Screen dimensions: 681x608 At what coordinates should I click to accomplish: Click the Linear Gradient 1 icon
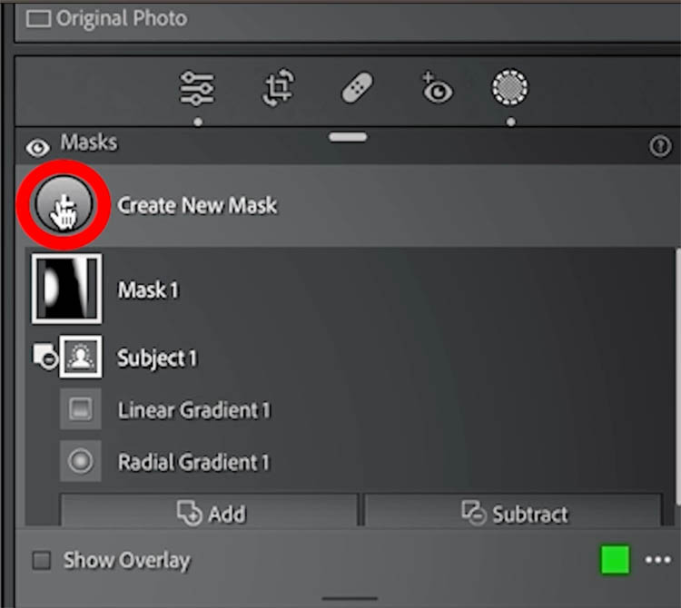(x=80, y=408)
